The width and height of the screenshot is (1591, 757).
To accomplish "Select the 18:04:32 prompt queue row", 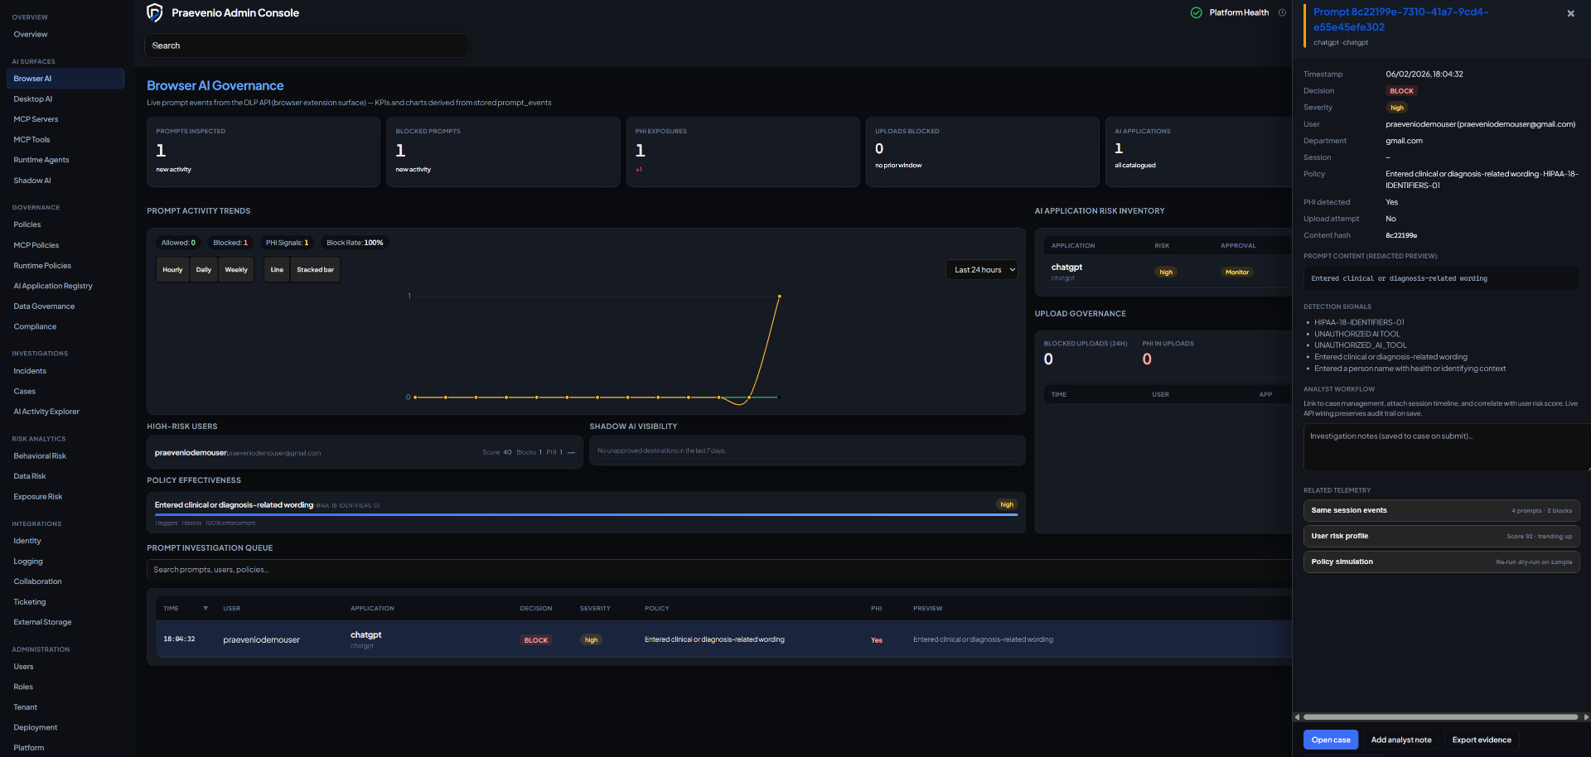I will (x=723, y=639).
